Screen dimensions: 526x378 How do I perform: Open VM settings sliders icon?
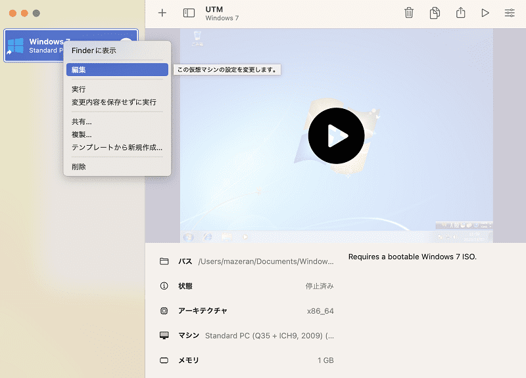pos(510,13)
